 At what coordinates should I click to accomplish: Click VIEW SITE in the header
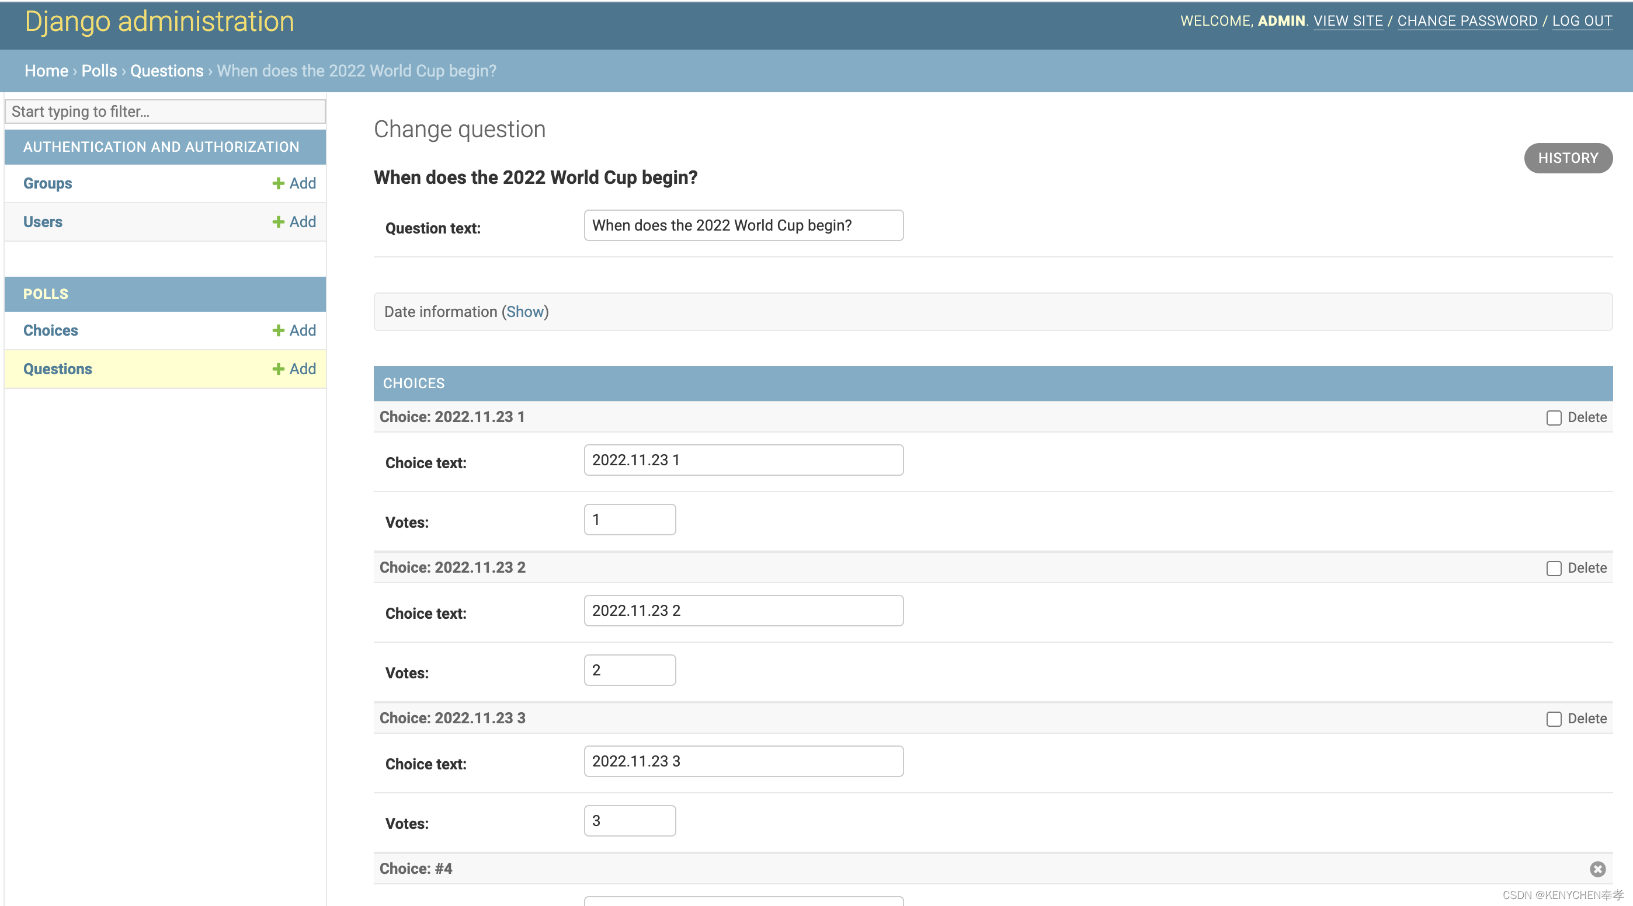pos(1348,21)
